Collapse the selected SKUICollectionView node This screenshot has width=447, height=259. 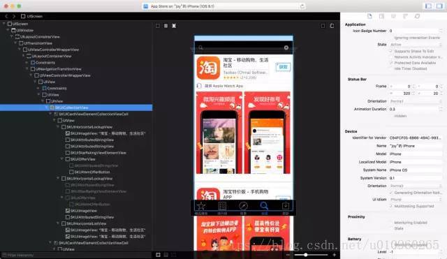47,108
